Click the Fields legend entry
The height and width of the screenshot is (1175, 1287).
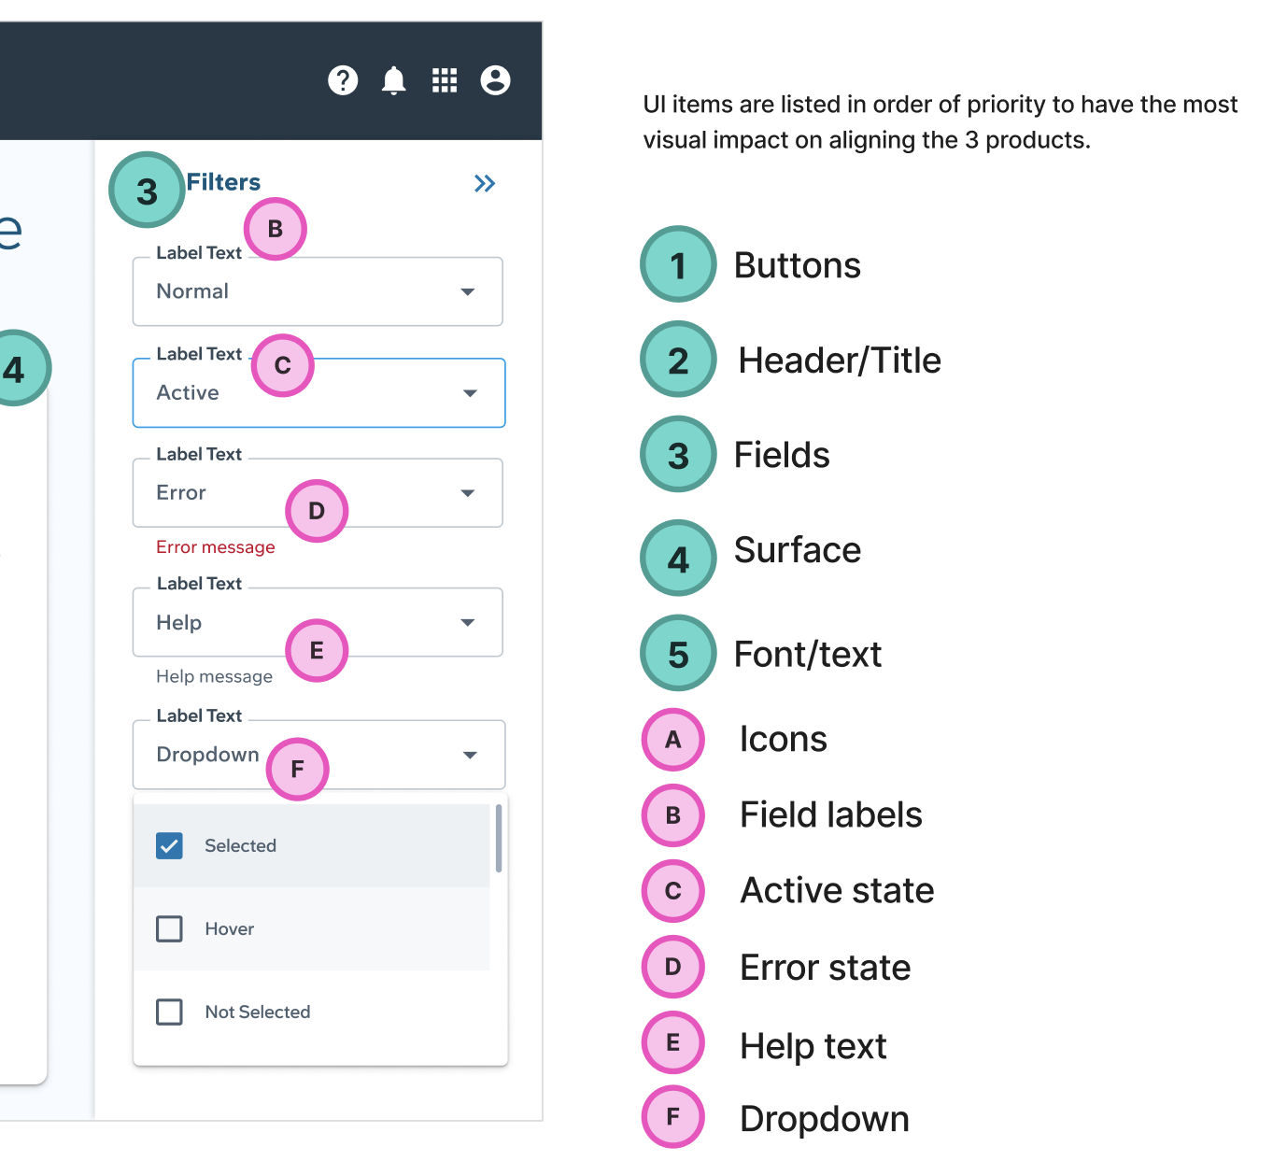click(782, 455)
